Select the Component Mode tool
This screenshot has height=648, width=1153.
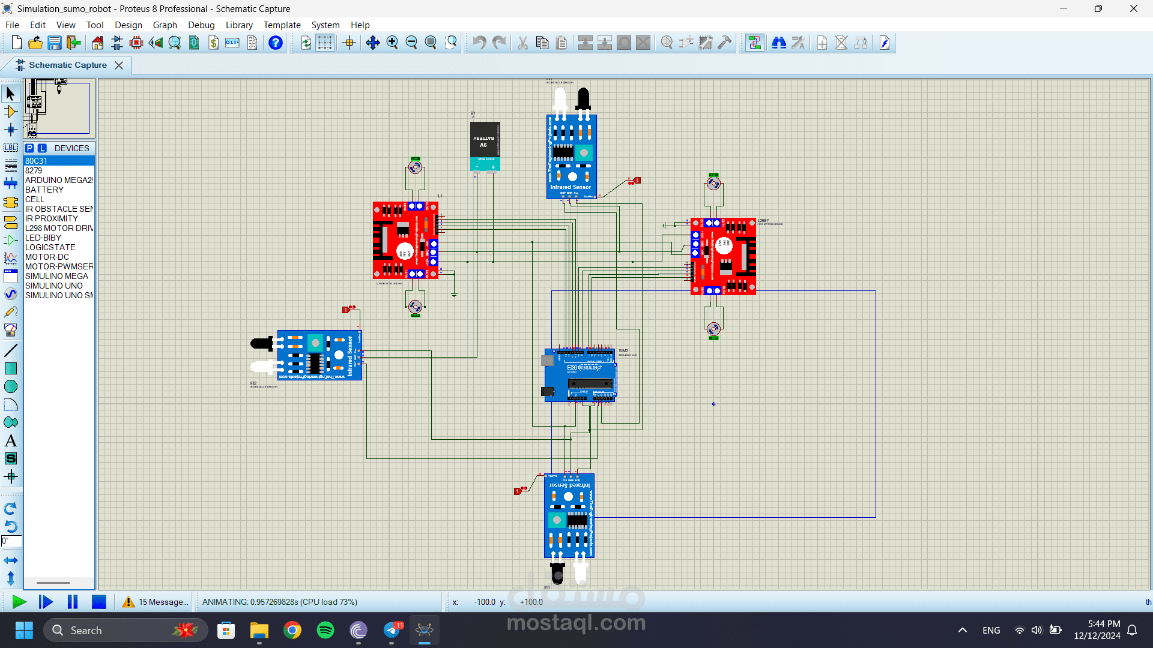coord(11,112)
